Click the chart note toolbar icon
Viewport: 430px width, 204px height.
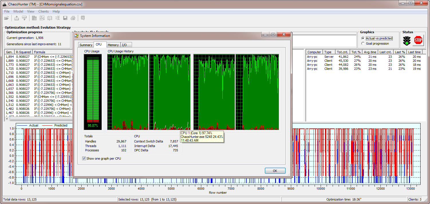click(83, 18)
